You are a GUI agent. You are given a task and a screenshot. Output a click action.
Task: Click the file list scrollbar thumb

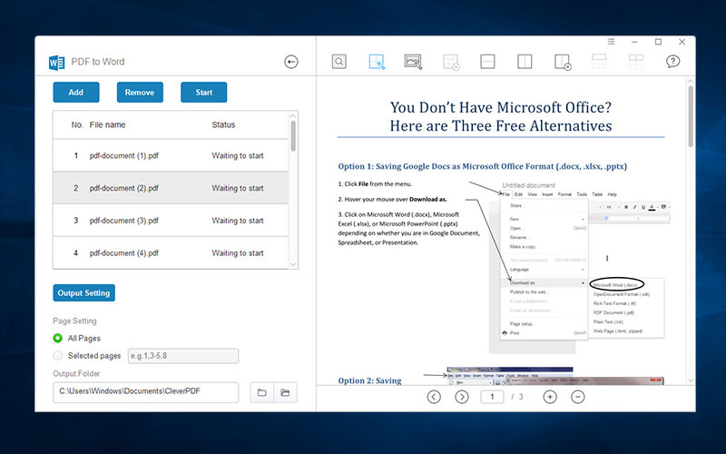pyautogui.click(x=293, y=135)
